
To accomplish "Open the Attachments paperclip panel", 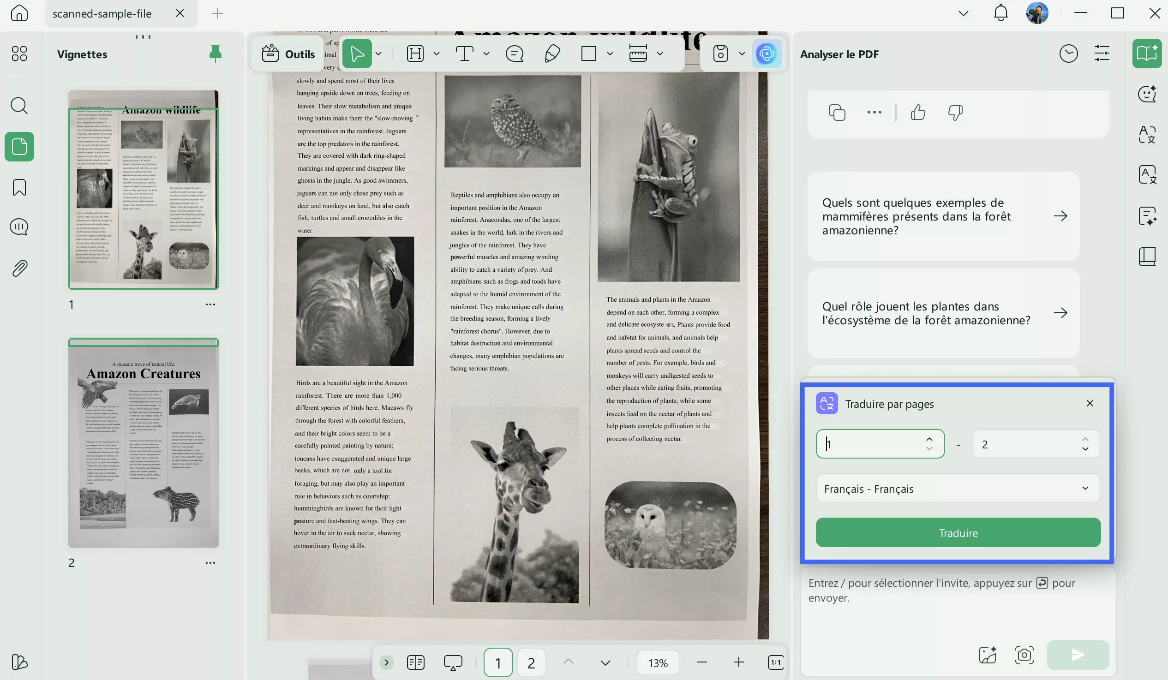I will (19, 268).
